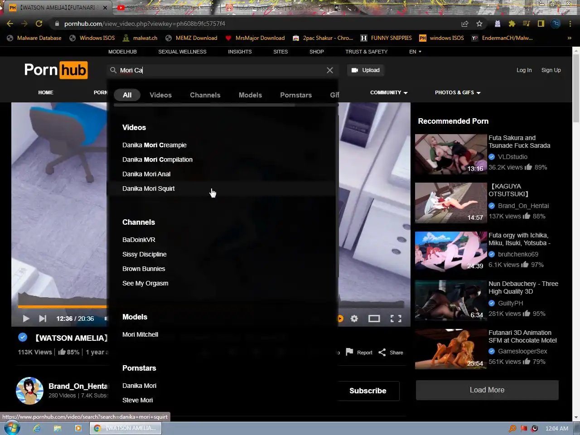Image resolution: width=580 pixels, height=435 pixels.
Task: Open the Malware Database bookmark
Action: click(x=34, y=38)
